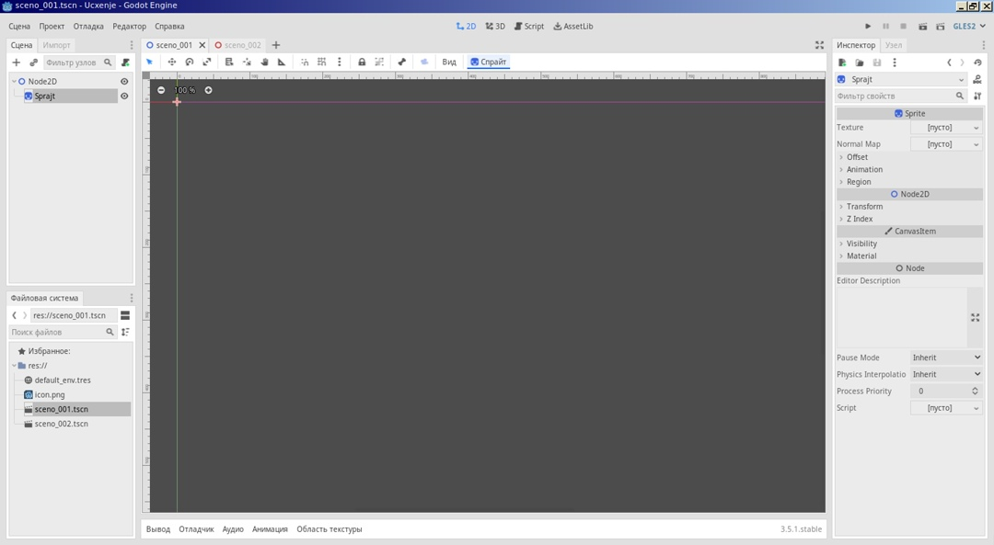Viewport: 994px width, 545px height.
Task: Lock the selected node with padlock
Action: pyautogui.click(x=362, y=62)
